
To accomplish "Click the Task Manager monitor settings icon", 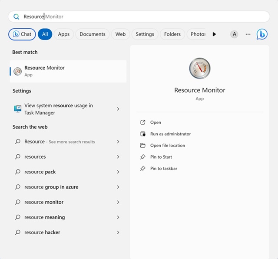I will click(17, 109).
